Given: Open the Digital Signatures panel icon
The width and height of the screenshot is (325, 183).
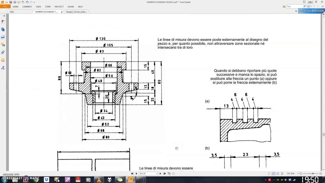Looking at the screenshot, I should coord(3,68).
